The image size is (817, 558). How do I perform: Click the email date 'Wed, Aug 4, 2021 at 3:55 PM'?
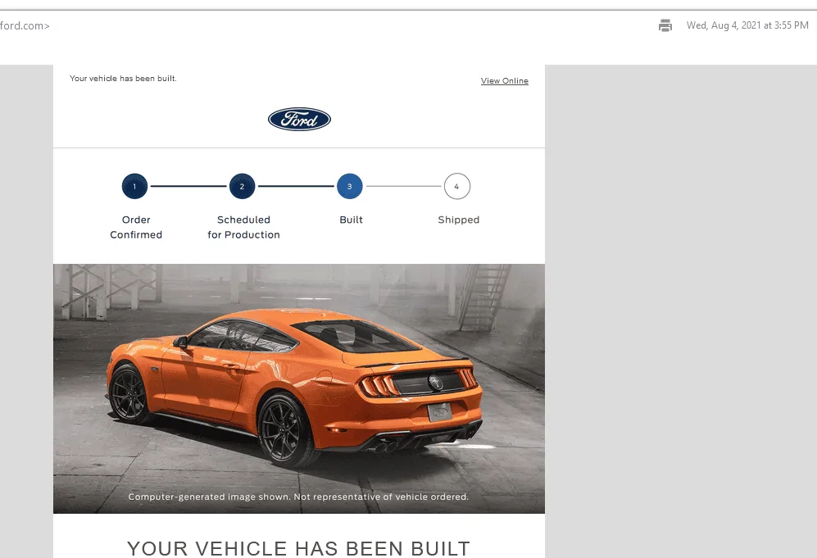(x=747, y=25)
